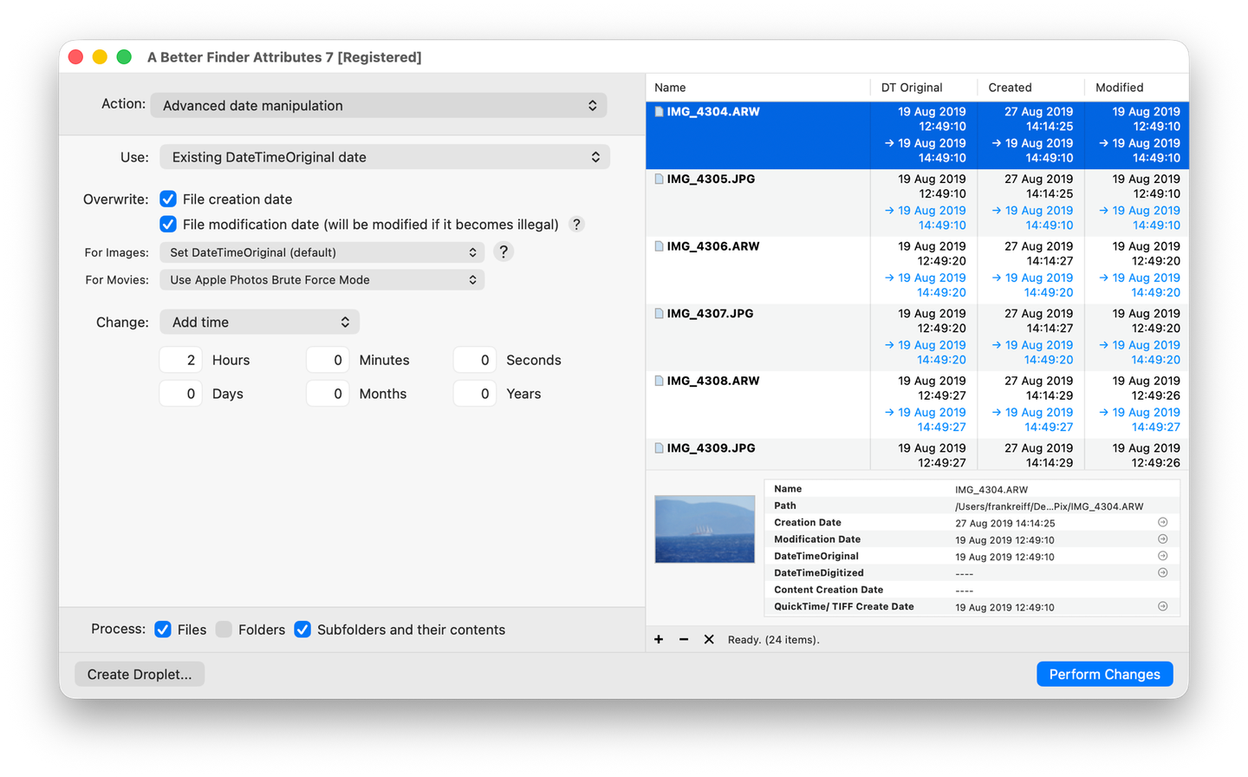The image size is (1248, 777).
Task: Open the For Movies dropdown
Action: 322,280
